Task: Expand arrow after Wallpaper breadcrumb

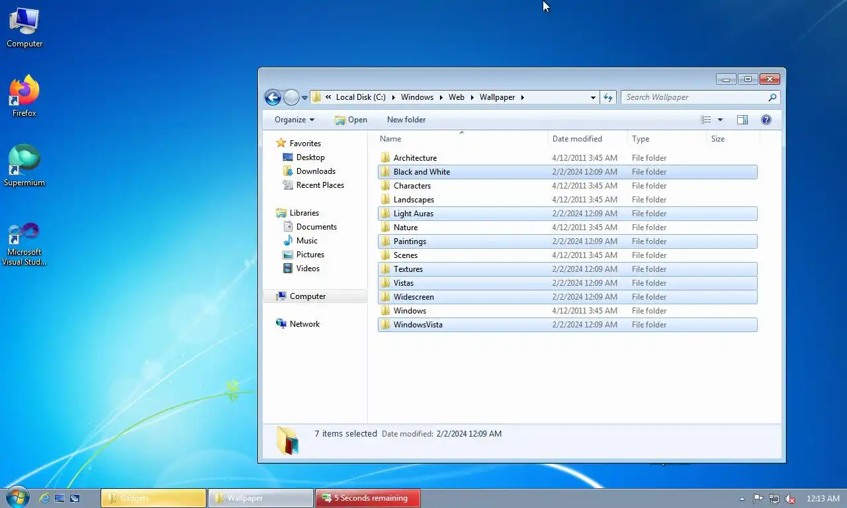Action: pos(522,97)
